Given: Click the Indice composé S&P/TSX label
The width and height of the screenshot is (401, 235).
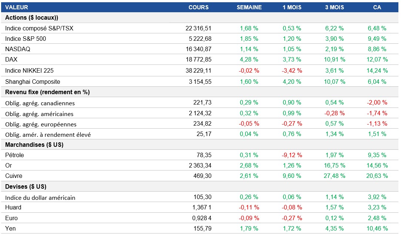Looking at the screenshot, I should coord(39,28).
